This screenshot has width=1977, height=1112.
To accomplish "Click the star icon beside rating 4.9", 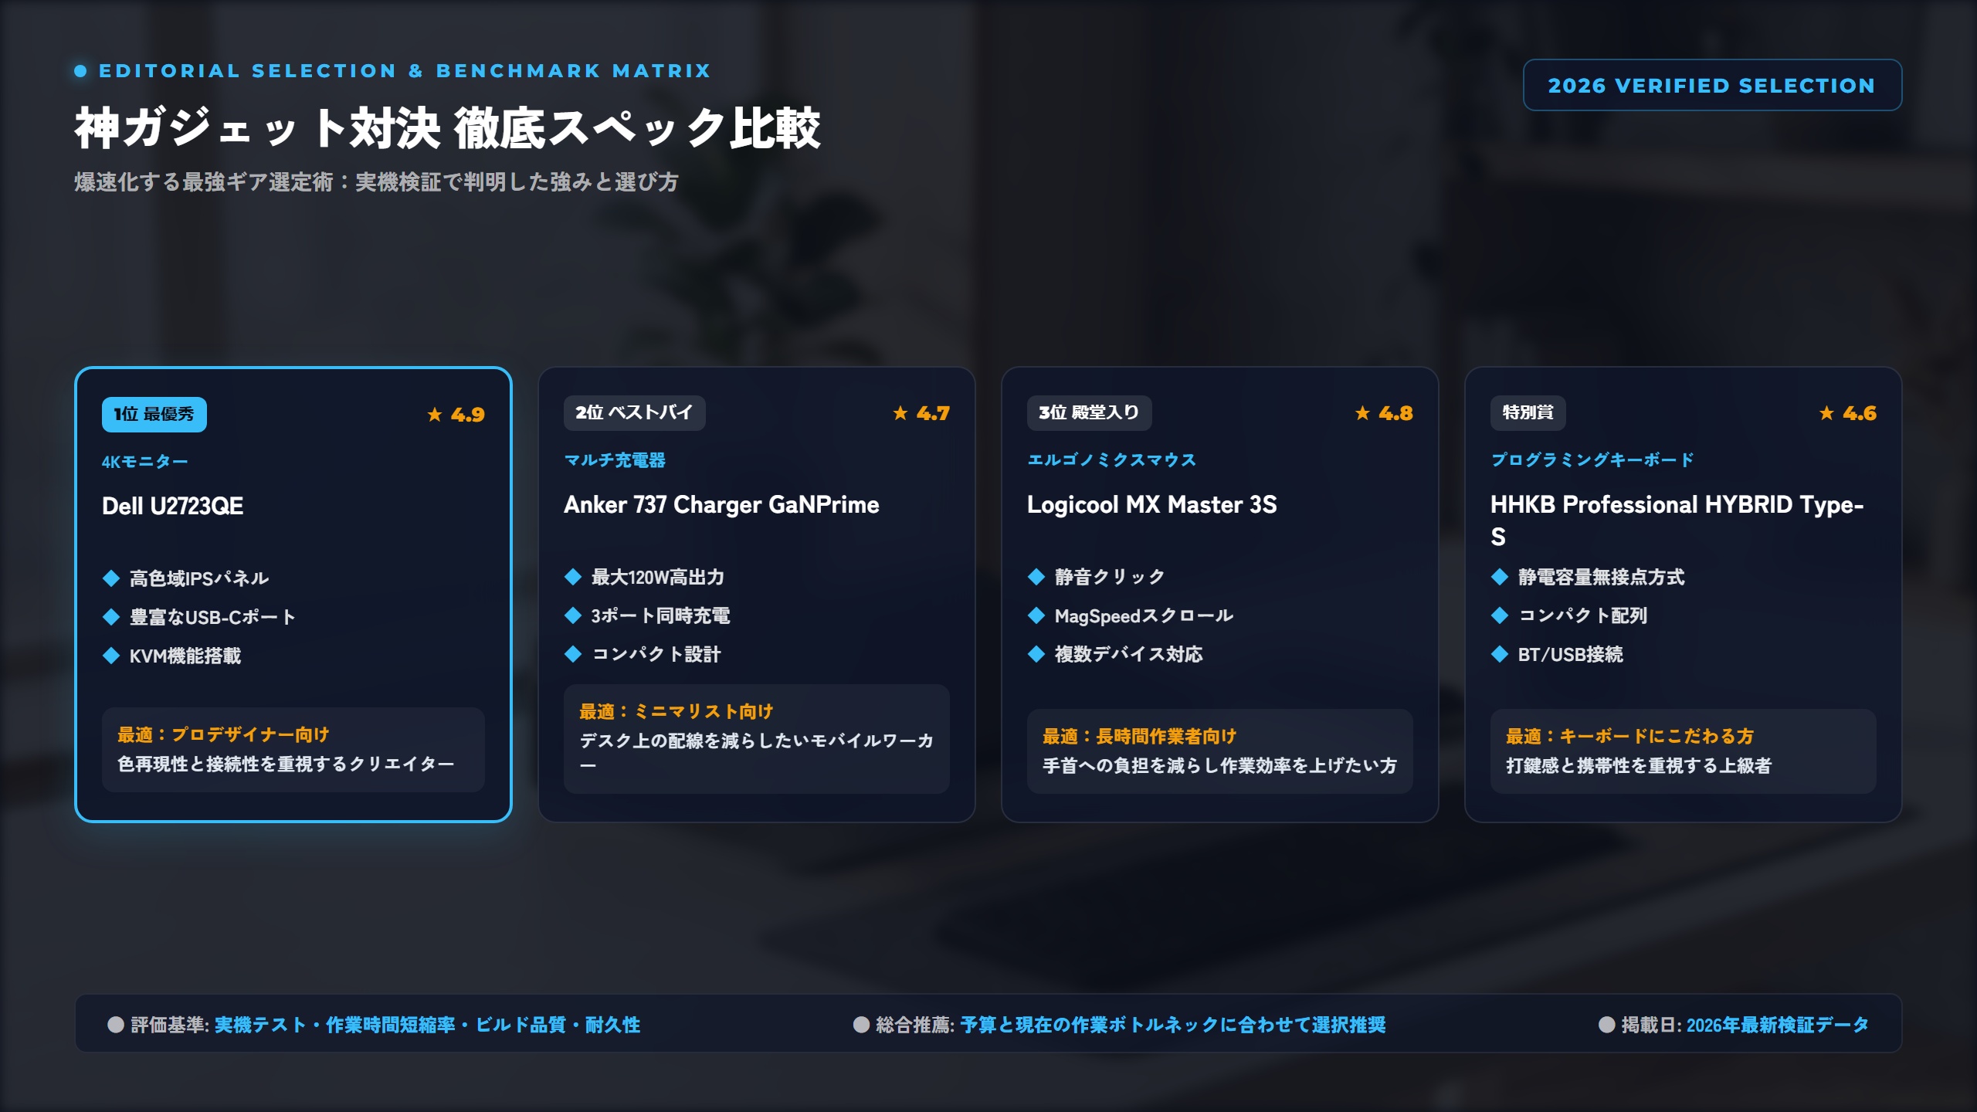I will 435,415.
